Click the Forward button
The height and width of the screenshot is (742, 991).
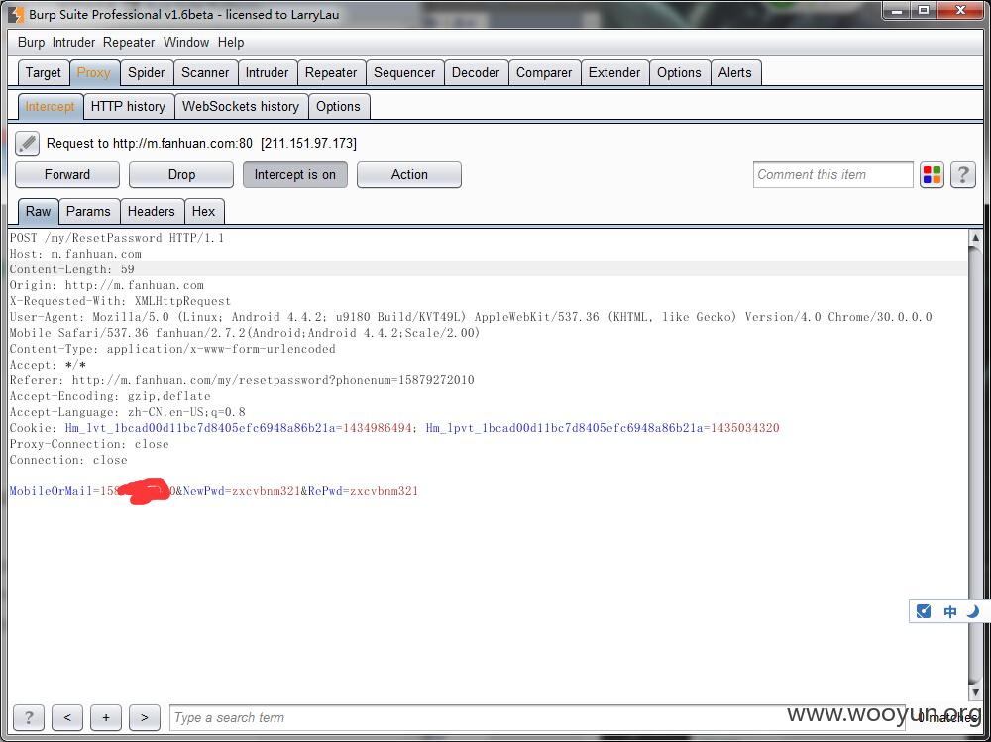pos(67,175)
